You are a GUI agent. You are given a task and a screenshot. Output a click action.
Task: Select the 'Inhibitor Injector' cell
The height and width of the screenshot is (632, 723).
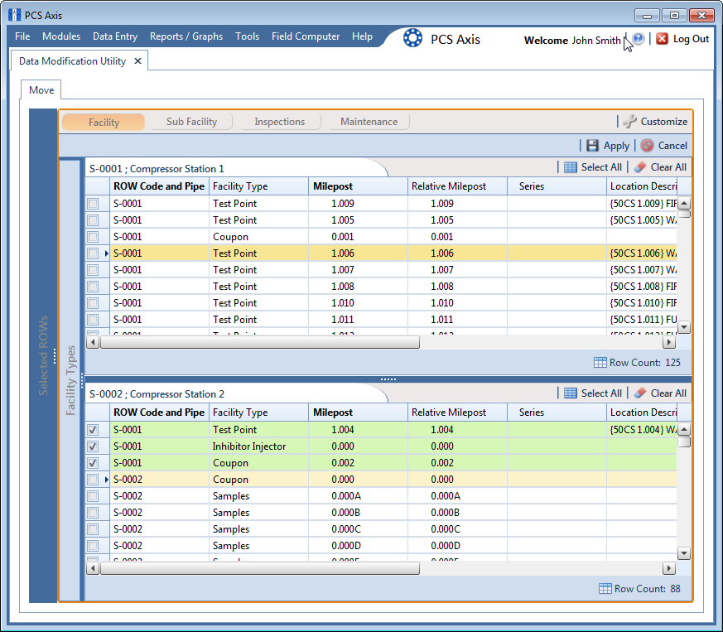pos(258,446)
